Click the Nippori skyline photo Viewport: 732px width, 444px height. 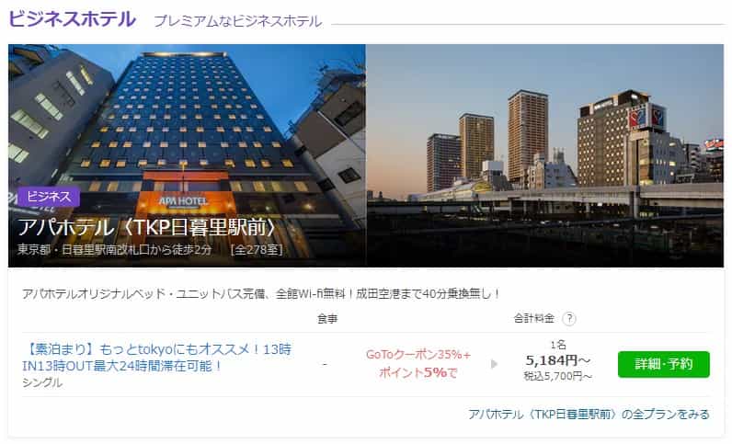(x=544, y=155)
